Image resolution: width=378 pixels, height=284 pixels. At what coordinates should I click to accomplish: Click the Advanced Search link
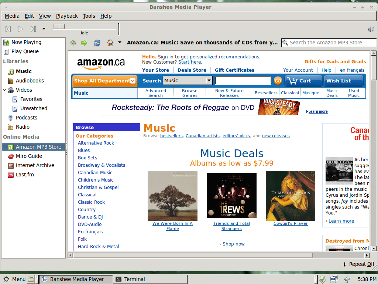[156, 93]
